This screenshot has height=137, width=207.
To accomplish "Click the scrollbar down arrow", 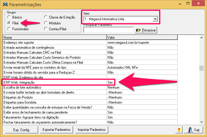I will click(201, 122).
